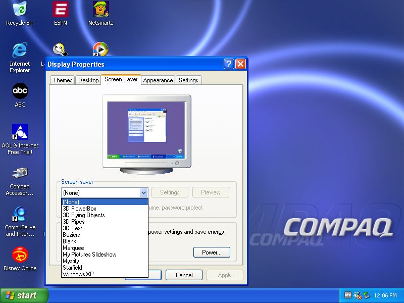
Task: Pick Beziers from the dropdown list
Action: (x=105, y=235)
